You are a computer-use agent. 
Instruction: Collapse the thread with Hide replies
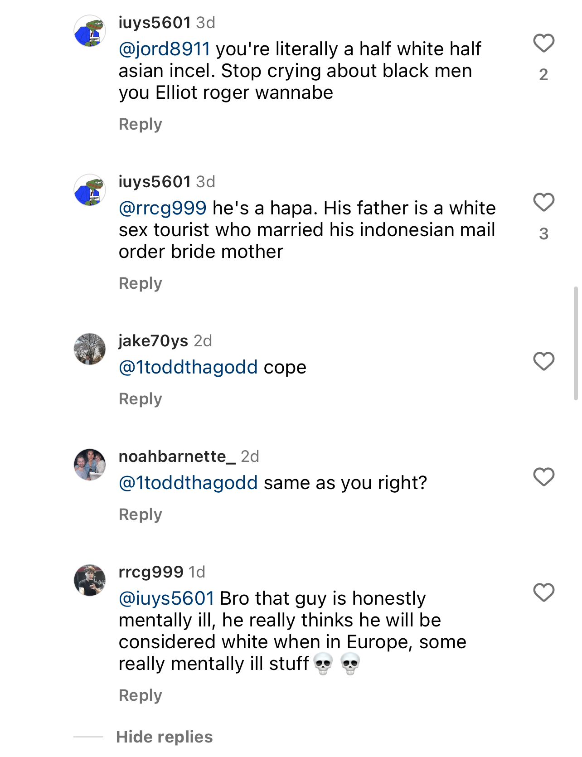(164, 737)
